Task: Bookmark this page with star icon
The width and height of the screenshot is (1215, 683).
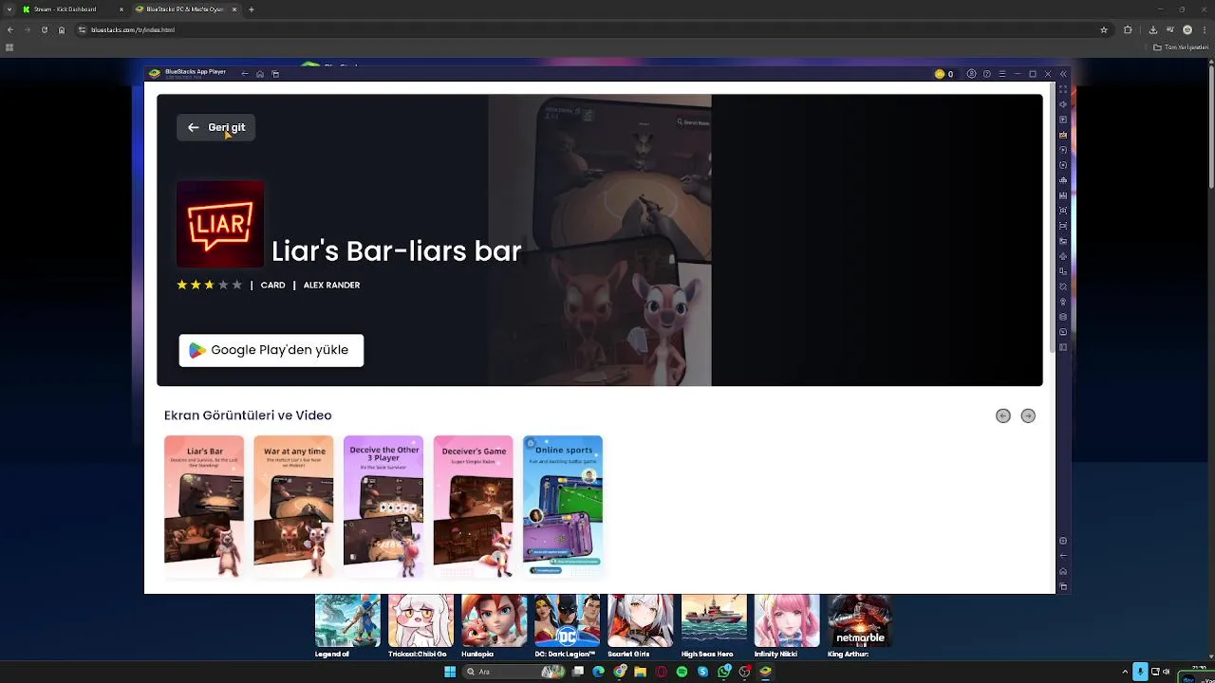Action: [1104, 29]
